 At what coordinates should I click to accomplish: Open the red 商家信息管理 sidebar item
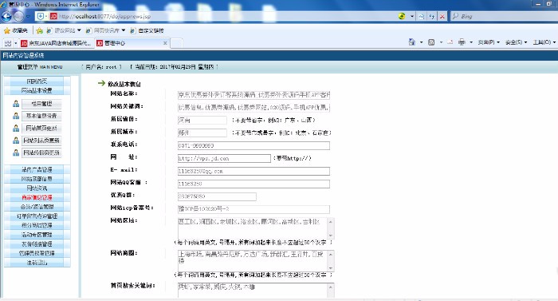click(37, 197)
